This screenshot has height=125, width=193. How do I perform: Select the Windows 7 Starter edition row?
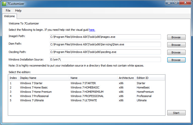pos(87,83)
